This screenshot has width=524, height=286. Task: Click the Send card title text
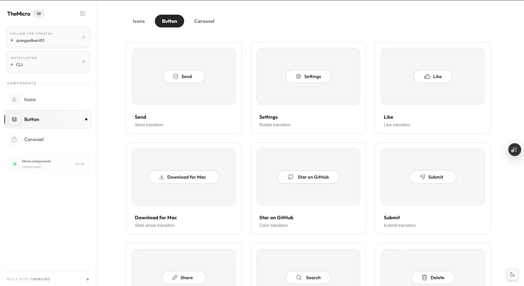coord(140,117)
